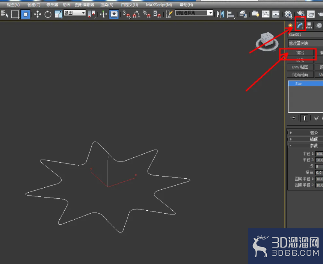
Task: Apply the 挤出 modifier button
Action: click(300, 53)
